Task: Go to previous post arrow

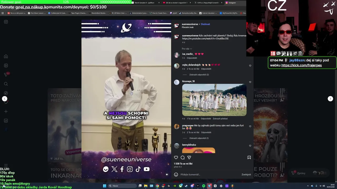Action: (x=4, y=99)
